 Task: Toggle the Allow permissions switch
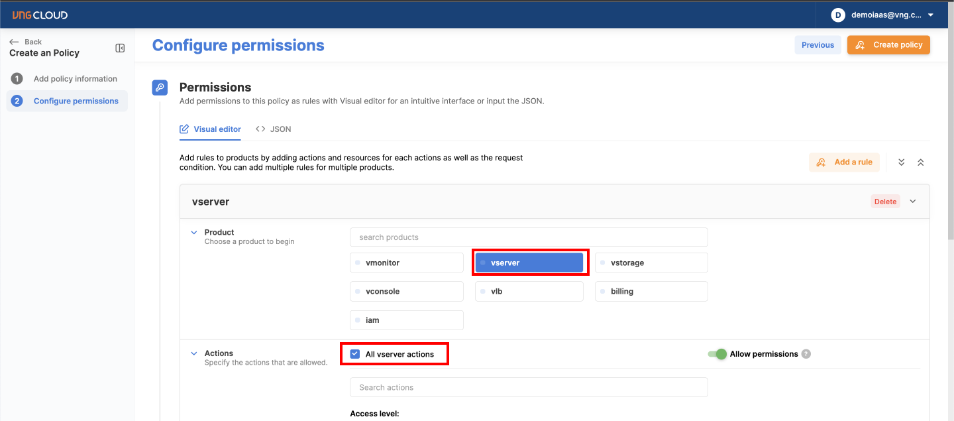point(717,354)
